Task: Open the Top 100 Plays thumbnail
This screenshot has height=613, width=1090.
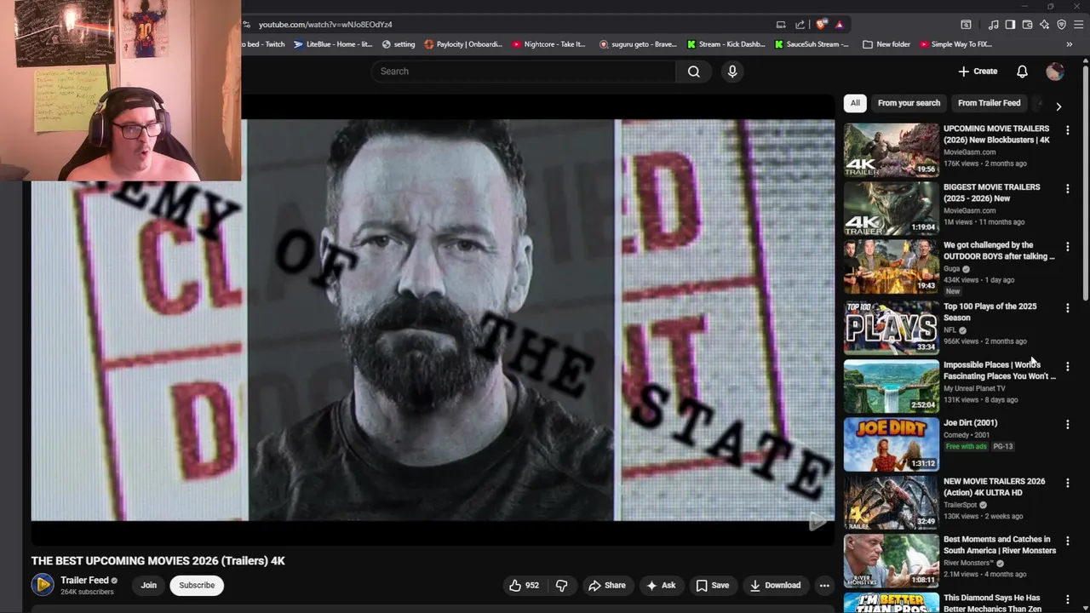Action: [x=892, y=327]
